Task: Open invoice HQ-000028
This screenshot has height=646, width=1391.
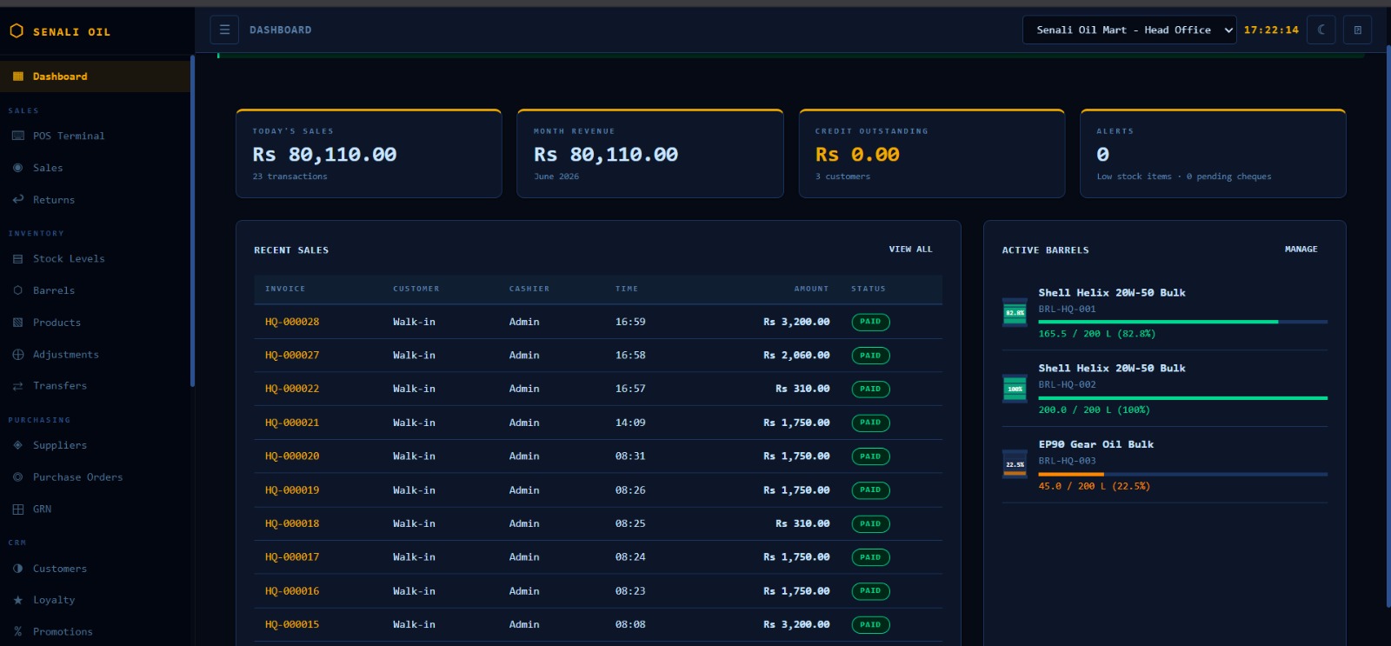Action: 292,322
